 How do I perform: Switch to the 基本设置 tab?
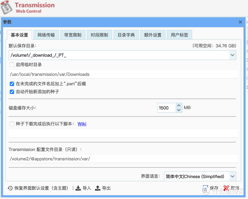19,35
